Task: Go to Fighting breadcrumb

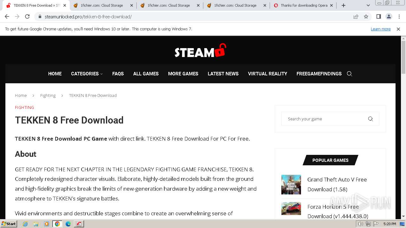Action: point(48,95)
